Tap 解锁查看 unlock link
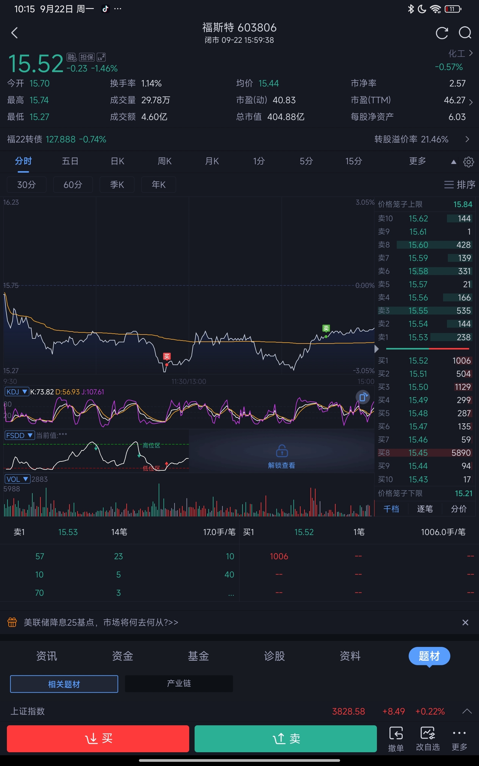The image size is (479, 766). (x=282, y=465)
